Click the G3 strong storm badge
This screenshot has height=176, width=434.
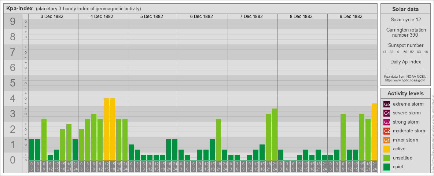[x=387, y=122]
